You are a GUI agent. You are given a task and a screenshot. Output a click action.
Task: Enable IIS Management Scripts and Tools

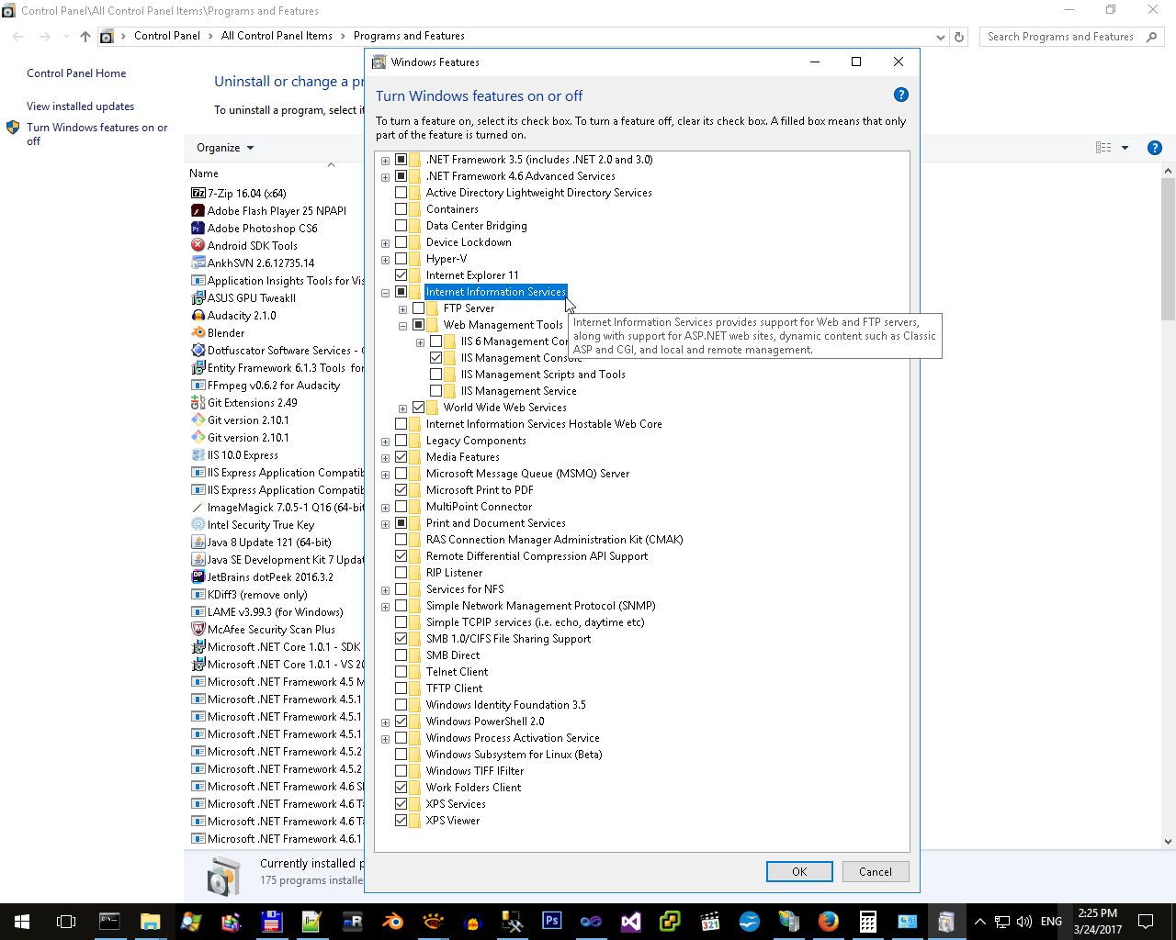point(436,375)
